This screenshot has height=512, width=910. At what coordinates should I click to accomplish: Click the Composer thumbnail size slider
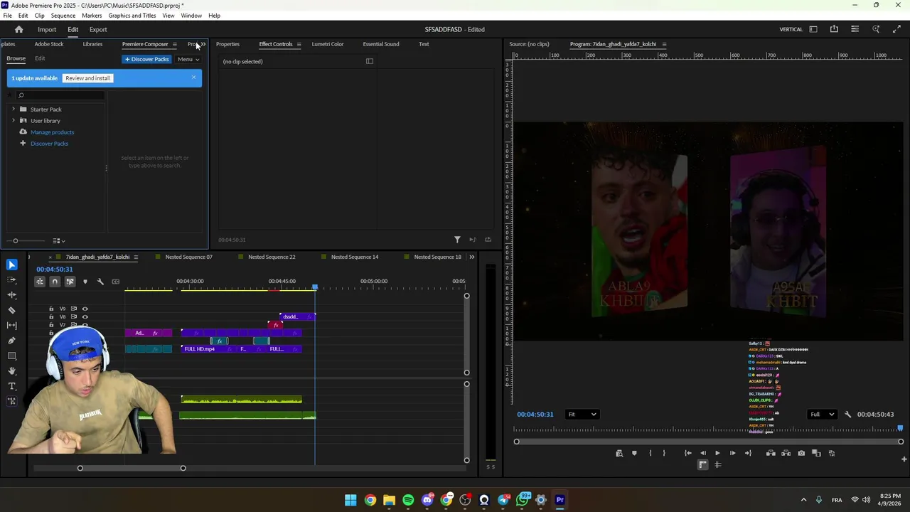[15, 241]
